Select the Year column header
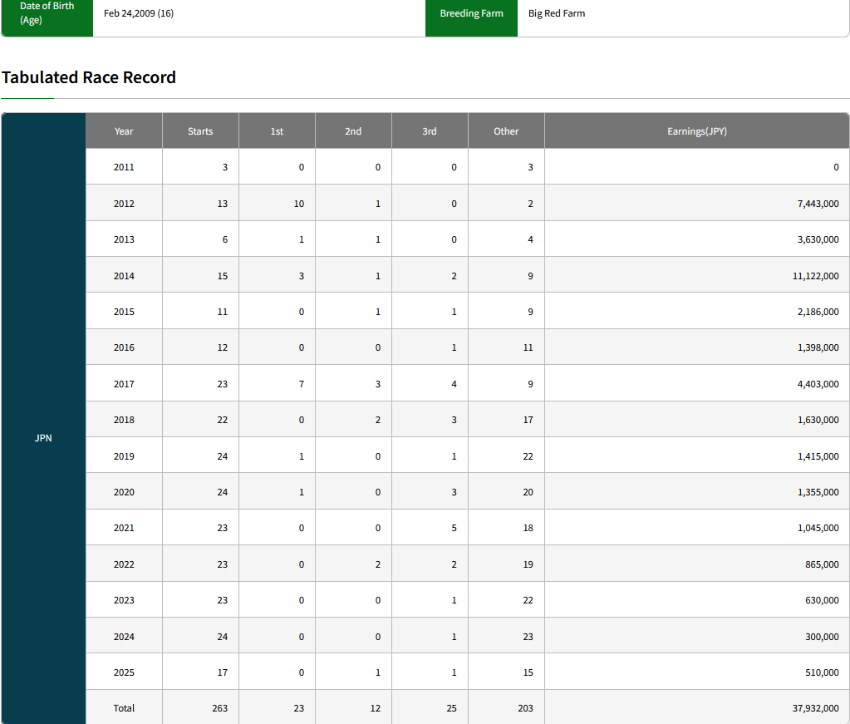The height and width of the screenshot is (724, 850). tap(124, 131)
